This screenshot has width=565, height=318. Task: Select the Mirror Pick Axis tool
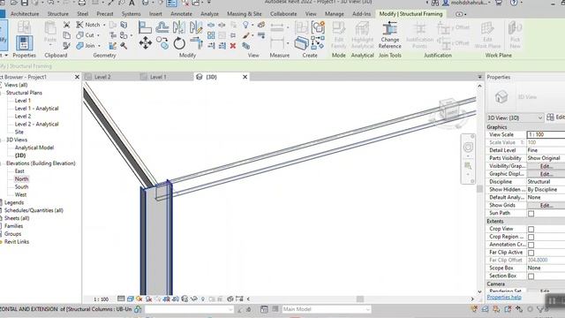(x=179, y=27)
